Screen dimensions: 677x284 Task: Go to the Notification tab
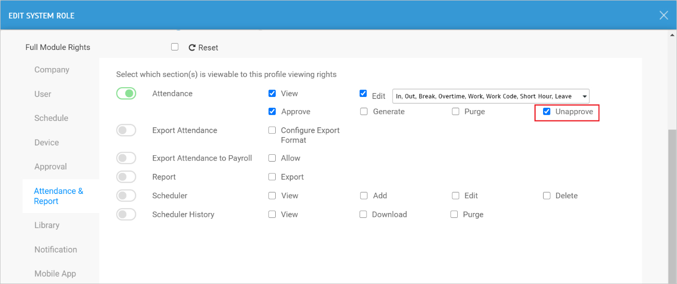tap(55, 249)
